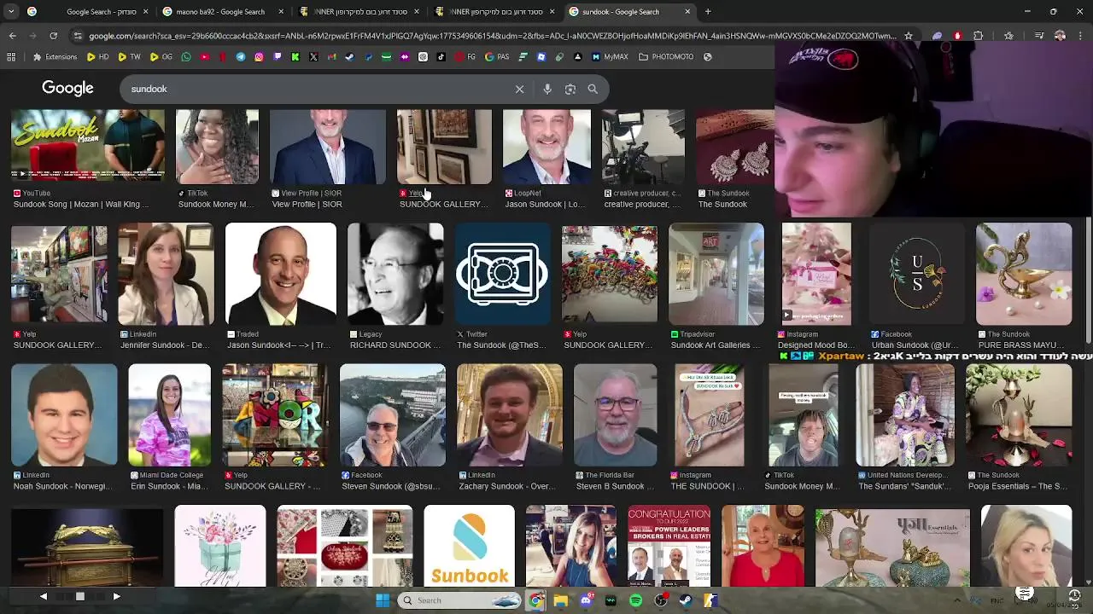Open the tab search dropdown arrow
Viewport: 1093px width, 614px height.
click(10, 12)
